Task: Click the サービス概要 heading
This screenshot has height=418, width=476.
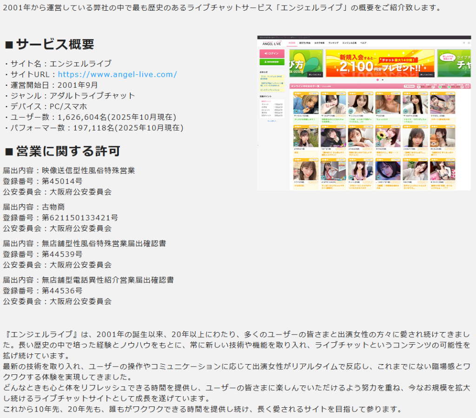Action: (x=49, y=44)
